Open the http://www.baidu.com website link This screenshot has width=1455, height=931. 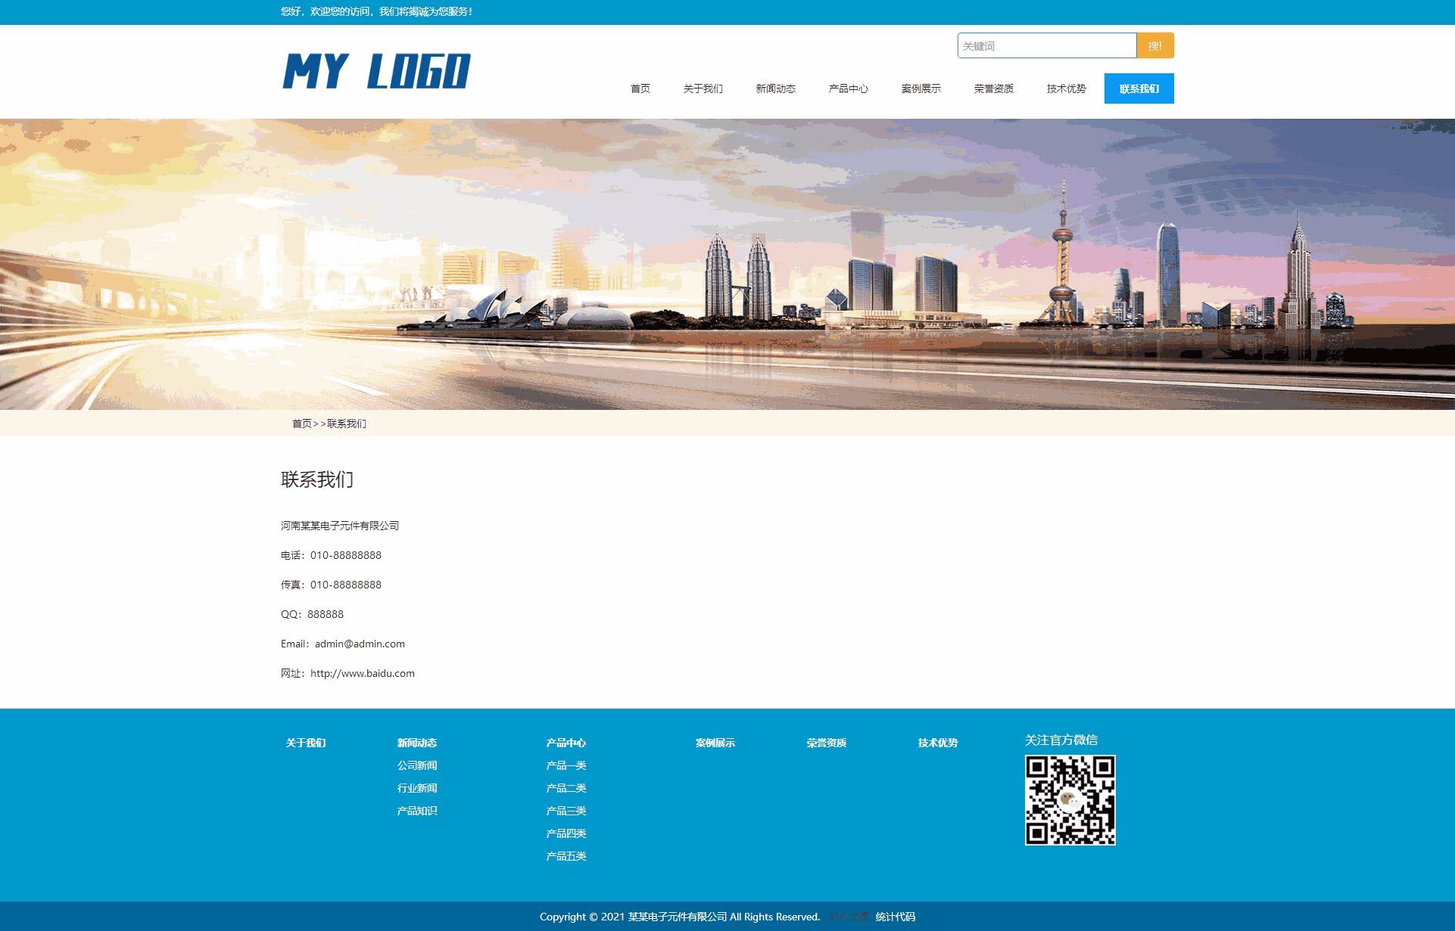click(361, 673)
